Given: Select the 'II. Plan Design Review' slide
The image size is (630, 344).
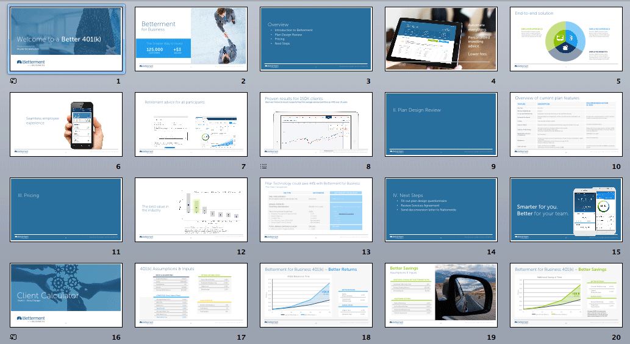Looking at the screenshot, I should [x=441, y=124].
